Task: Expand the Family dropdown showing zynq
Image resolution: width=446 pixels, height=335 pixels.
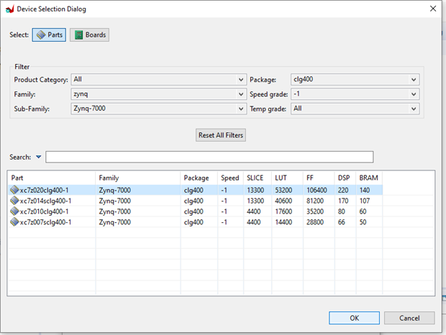Action: point(158,94)
